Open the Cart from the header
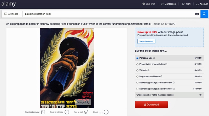 186,4
